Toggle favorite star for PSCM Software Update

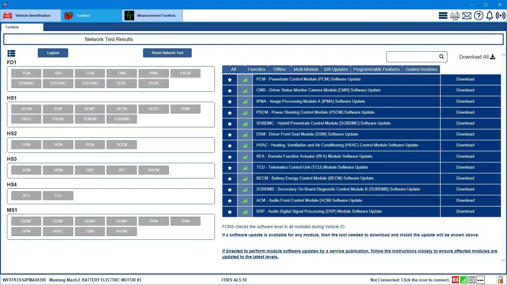(x=230, y=113)
